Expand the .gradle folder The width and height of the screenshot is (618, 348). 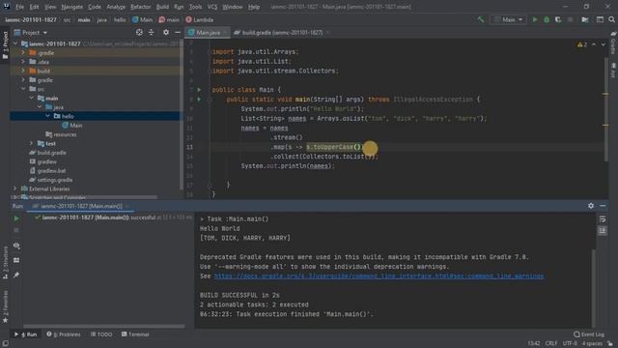click(23, 52)
